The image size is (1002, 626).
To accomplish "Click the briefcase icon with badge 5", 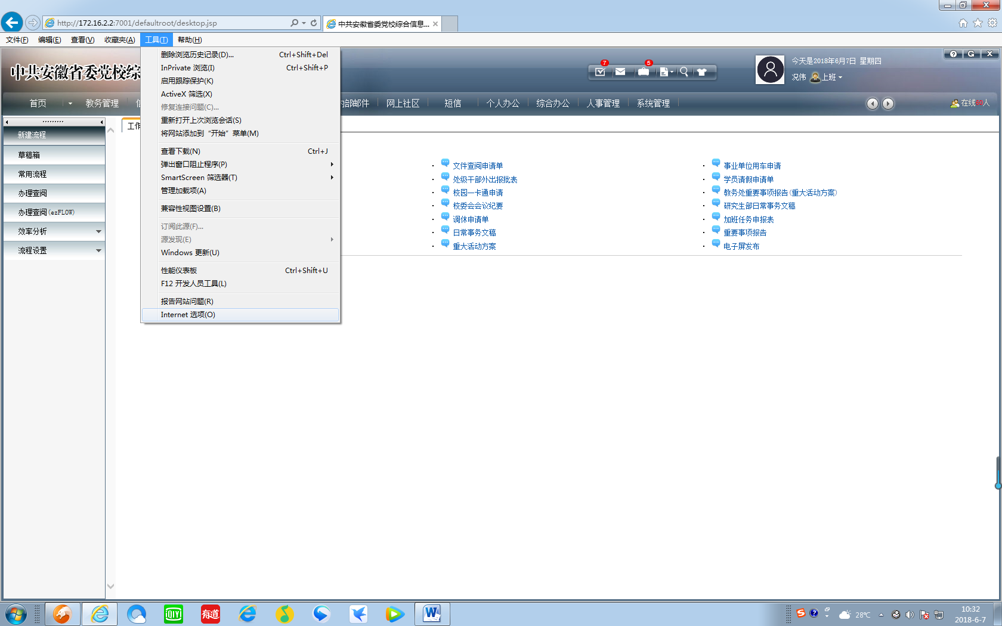I will tap(643, 72).
